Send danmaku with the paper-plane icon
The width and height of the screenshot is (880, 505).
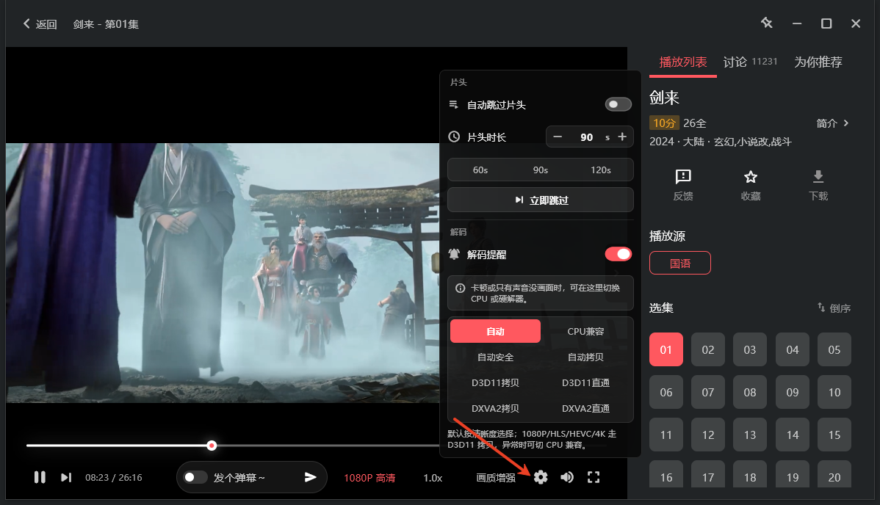click(311, 478)
